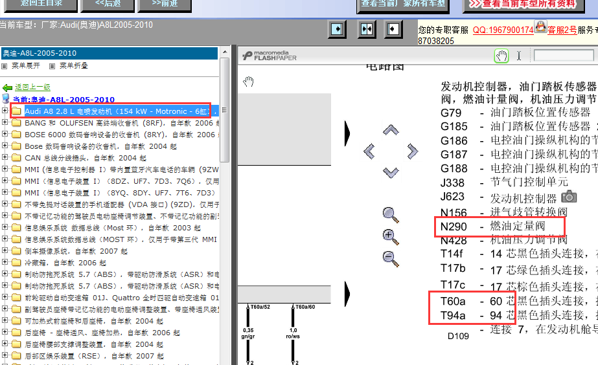Image resolution: width=598 pixels, height=365 pixels.
Task: Click the right-pane layout icon
Action: [393, 29]
